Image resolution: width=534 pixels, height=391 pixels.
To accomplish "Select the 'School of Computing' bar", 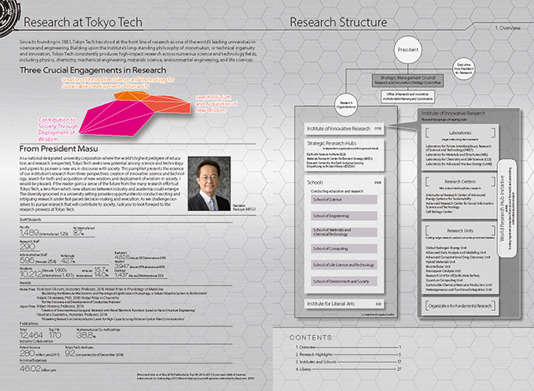I will (344, 248).
